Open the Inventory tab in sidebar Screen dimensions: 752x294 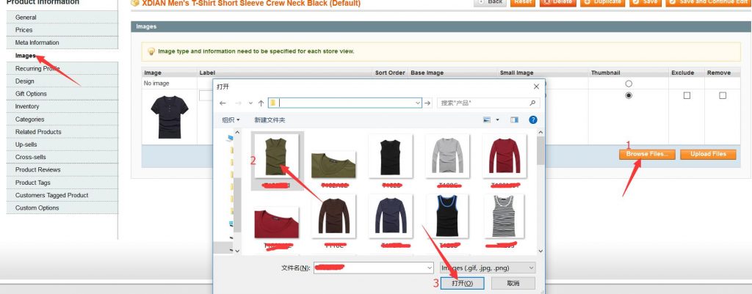(27, 106)
